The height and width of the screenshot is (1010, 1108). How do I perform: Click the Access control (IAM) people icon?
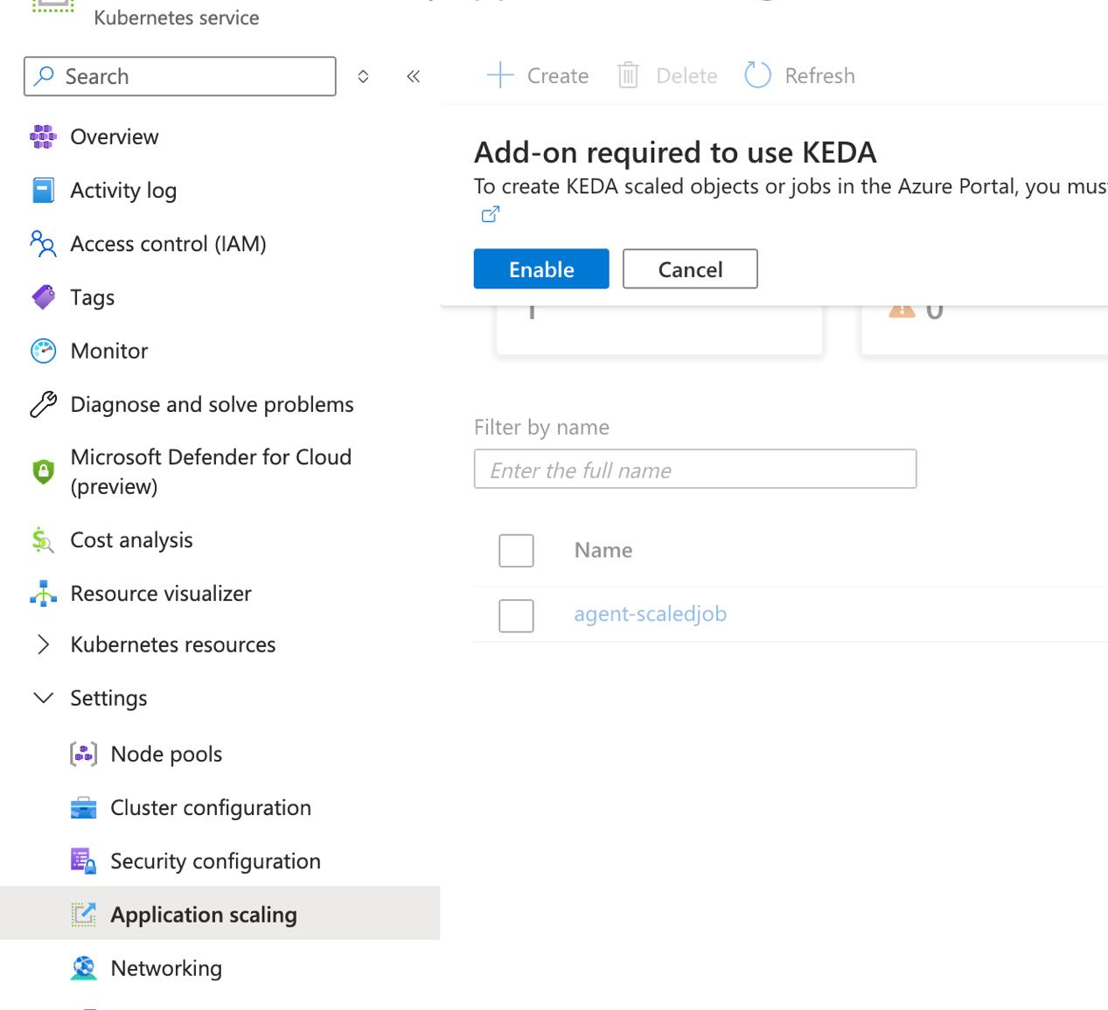point(43,244)
